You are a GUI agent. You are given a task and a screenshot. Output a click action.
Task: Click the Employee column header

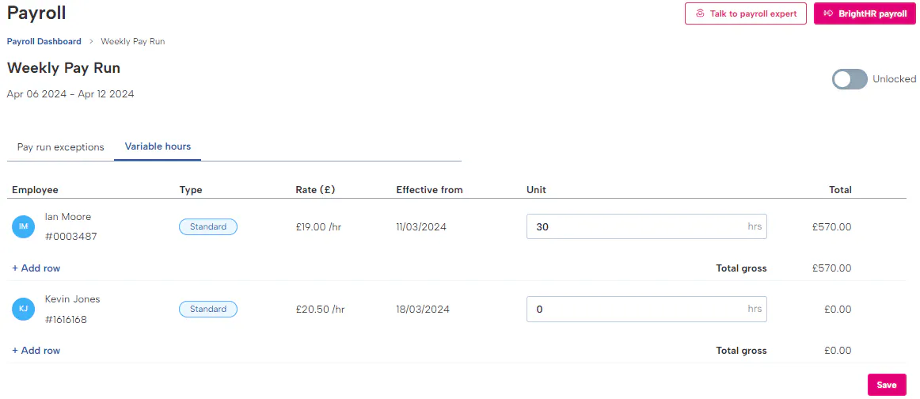[36, 190]
